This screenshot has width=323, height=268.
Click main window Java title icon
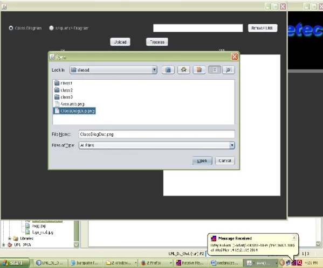[4, 6]
